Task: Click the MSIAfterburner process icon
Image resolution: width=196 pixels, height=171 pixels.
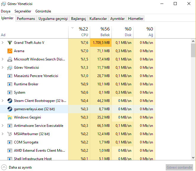Action: [9, 134]
